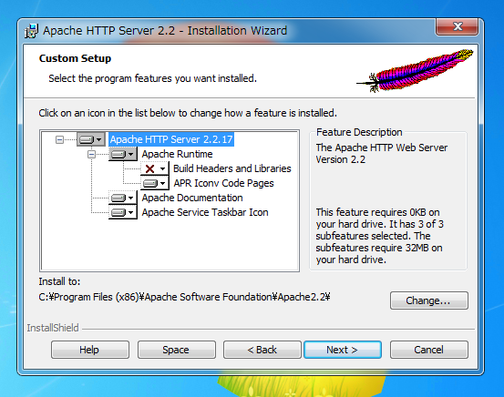Open the Apache Documentation feature icon dropdown
The image size is (504, 397).
click(123, 198)
